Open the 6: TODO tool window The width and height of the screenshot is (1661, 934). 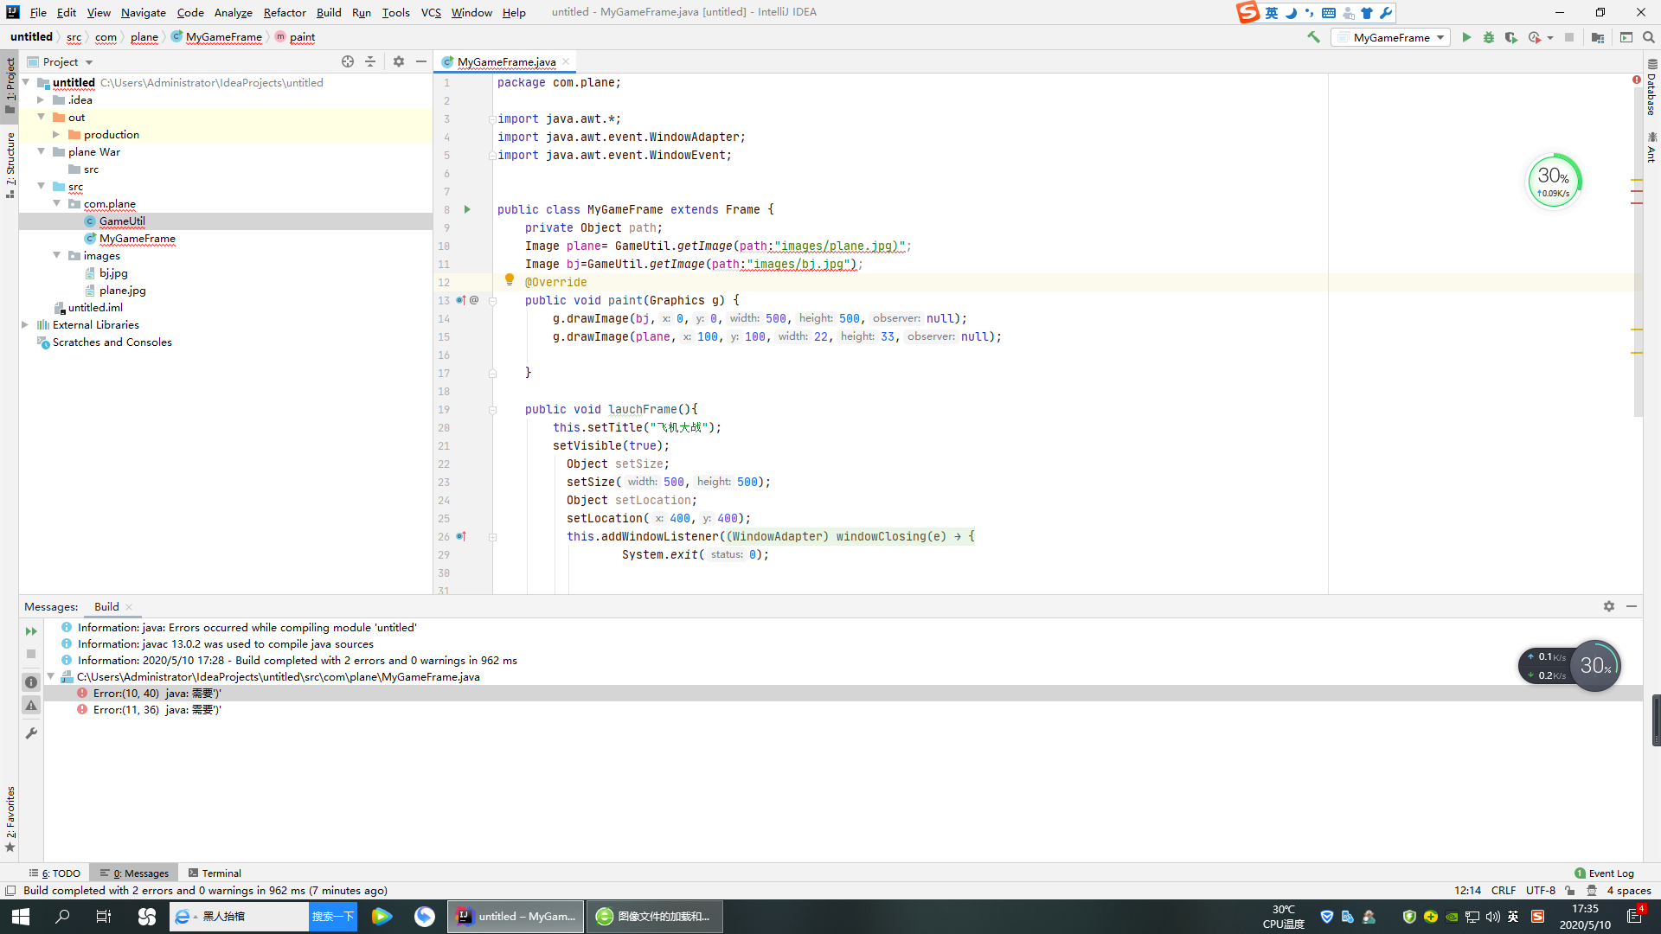click(55, 873)
